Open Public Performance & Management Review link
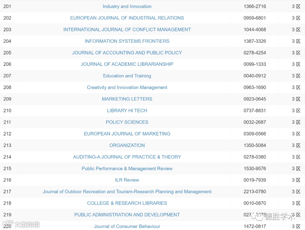This screenshot has width=305, height=230. click(x=127, y=168)
